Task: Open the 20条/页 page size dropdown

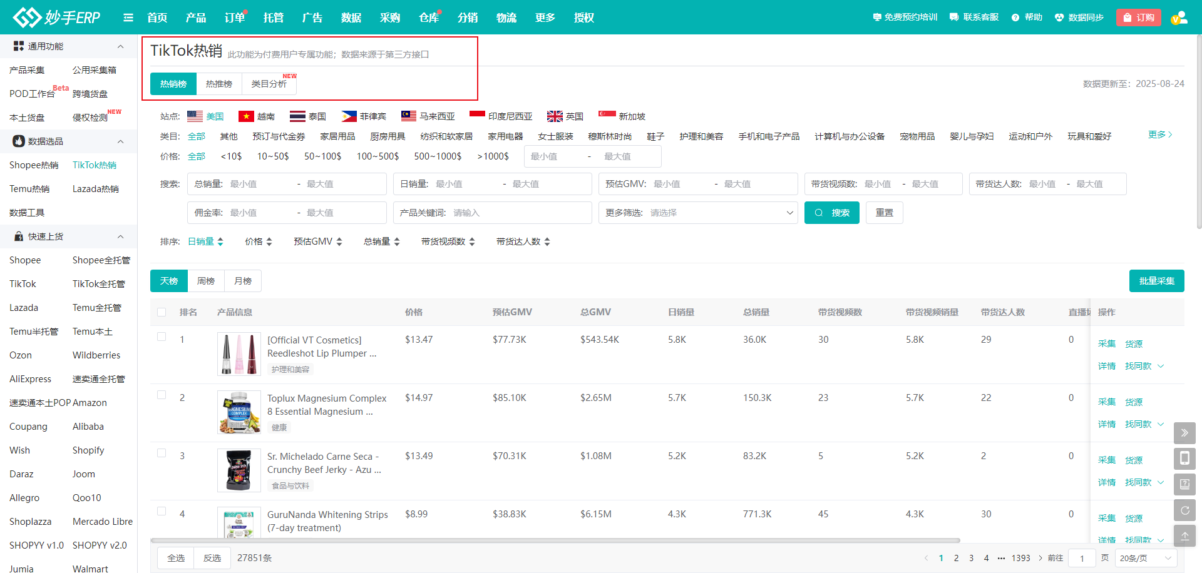Action: tap(1146, 558)
